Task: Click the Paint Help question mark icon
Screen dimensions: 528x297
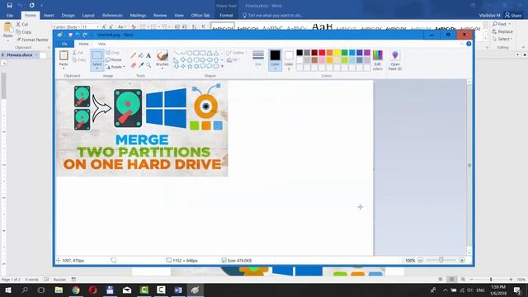Action: [469, 44]
